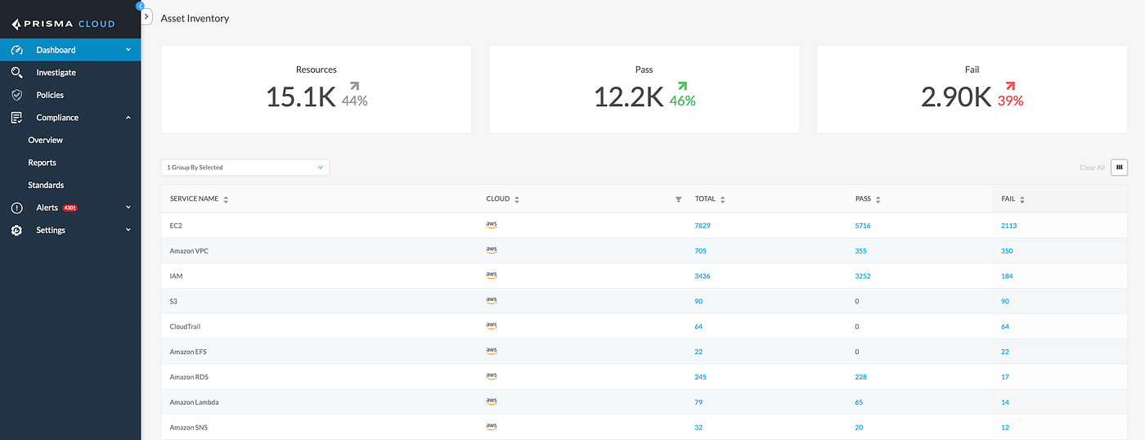Click the AWS logo in S3 row
This screenshot has width=1145, height=440.
pyautogui.click(x=492, y=300)
